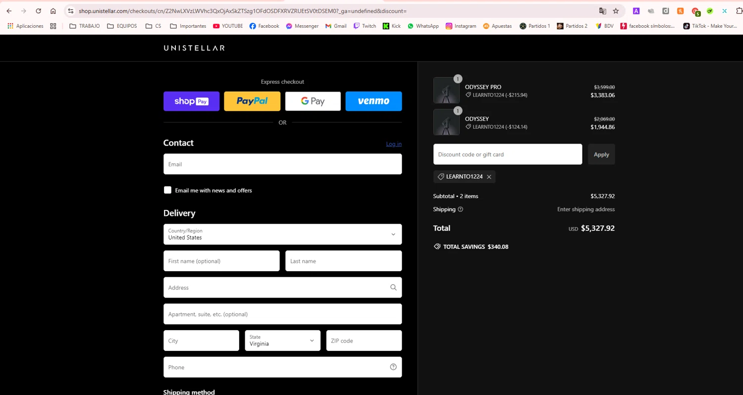Click the First name (optional) field

221,261
